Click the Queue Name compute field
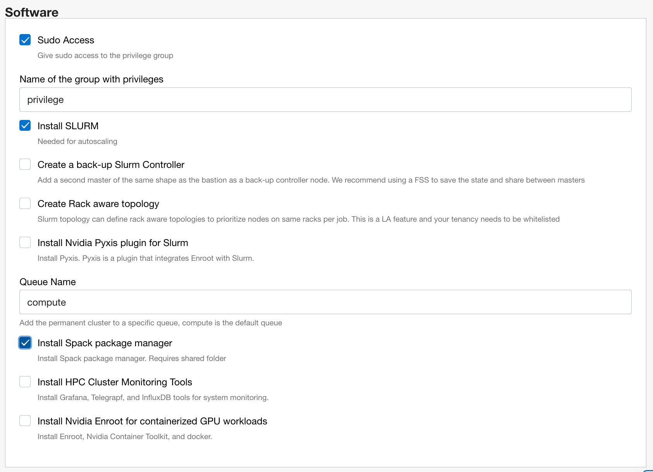This screenshot has width=653, height=472. [x=325, y=302]
